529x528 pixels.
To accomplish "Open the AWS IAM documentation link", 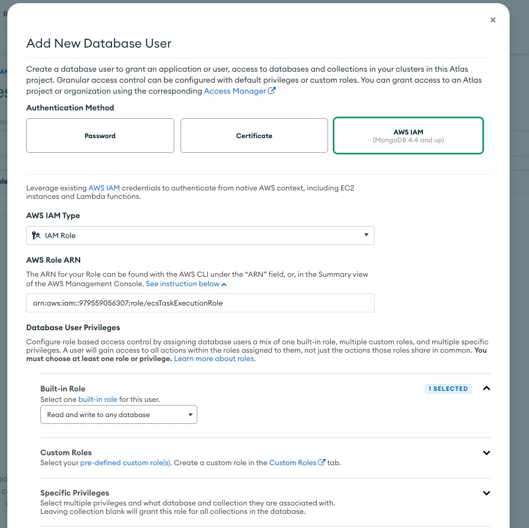I will point(104,188).
